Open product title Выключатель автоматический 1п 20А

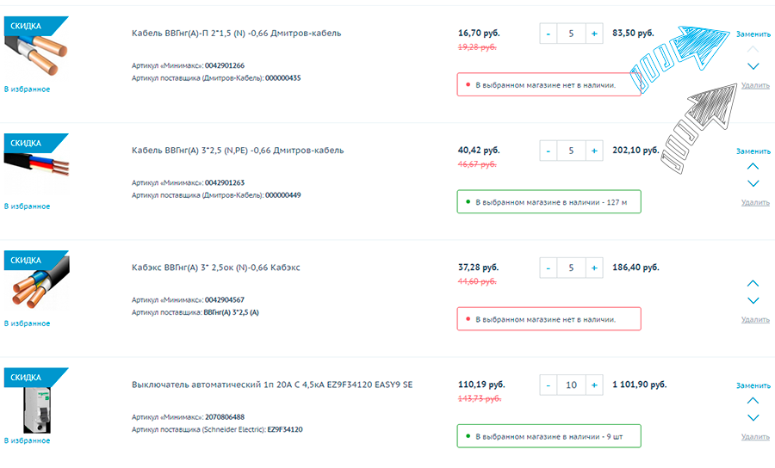272,385
